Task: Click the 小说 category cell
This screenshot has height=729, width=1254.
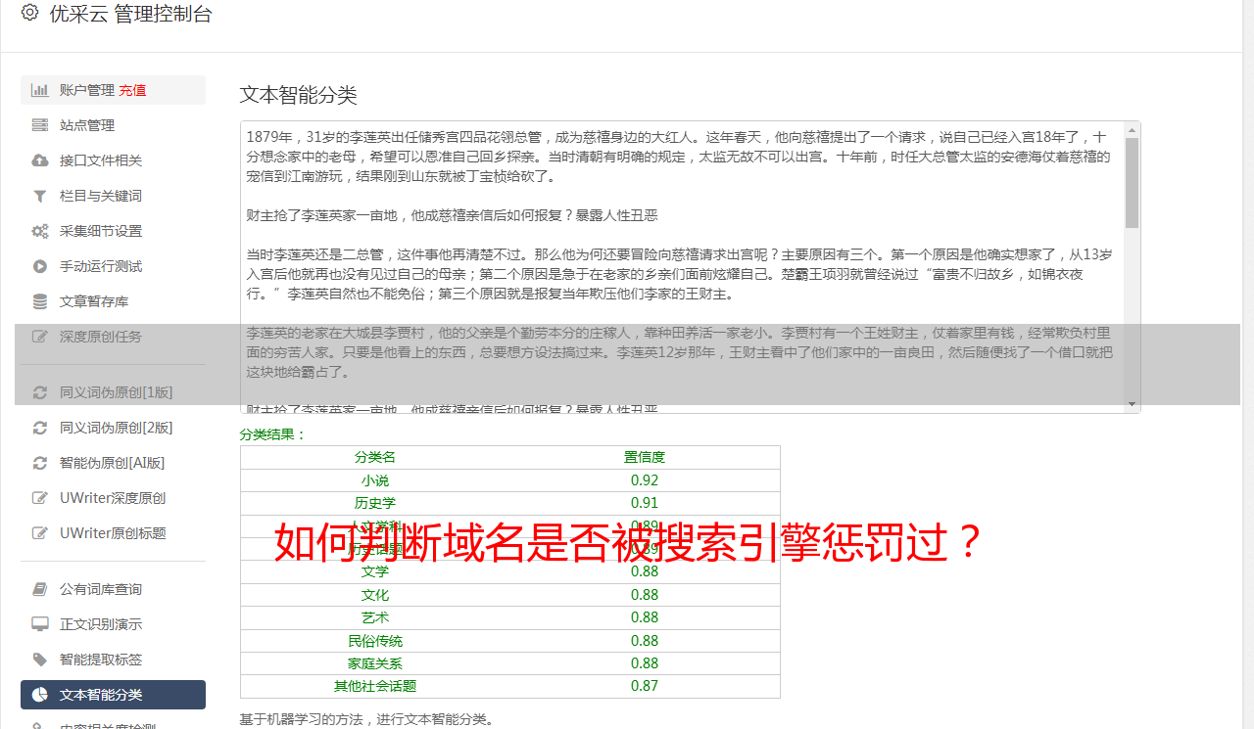Action: click(375, 480)
